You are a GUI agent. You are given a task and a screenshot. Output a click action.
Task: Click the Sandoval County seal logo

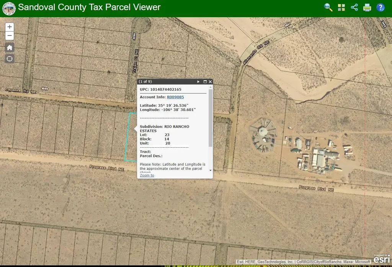click(x=9, y=8)
